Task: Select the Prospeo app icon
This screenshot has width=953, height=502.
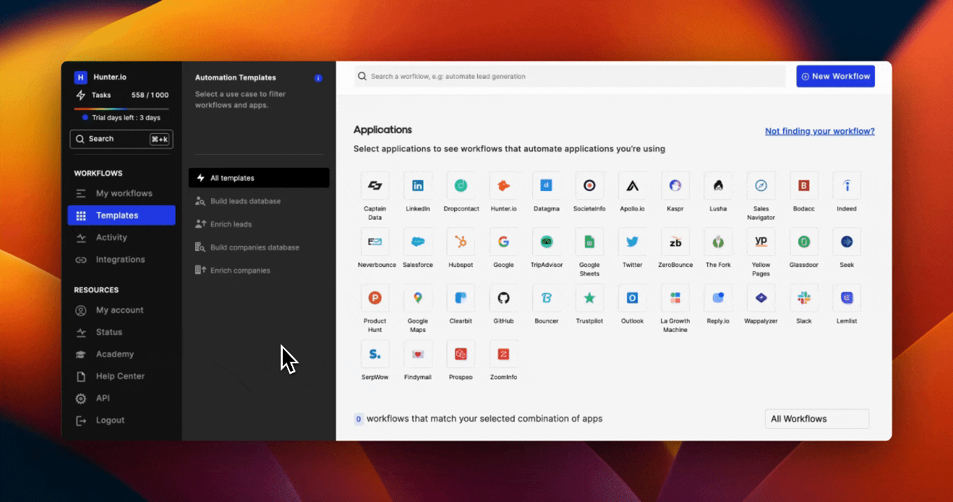Action: (460, 354)
